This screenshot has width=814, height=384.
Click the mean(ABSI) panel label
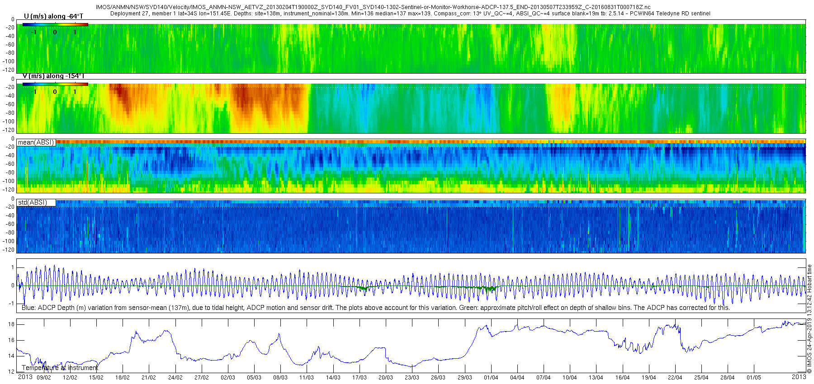coord(36,142)
